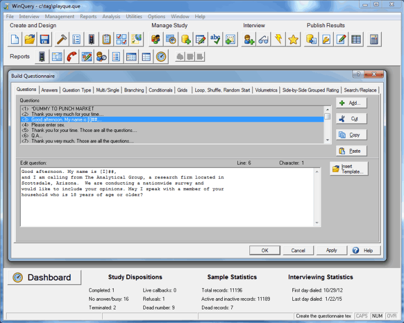Click the questions list scroll down arrow

pyautogui.click(x=327, y=140)
